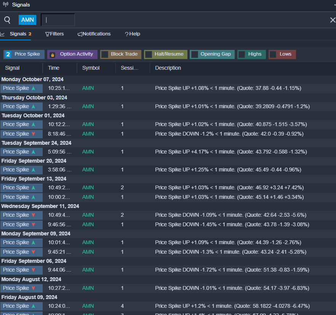Screen dimensions: 336x315
Task: Enable the Opening Gap signal filter
Action: point(212,54)
